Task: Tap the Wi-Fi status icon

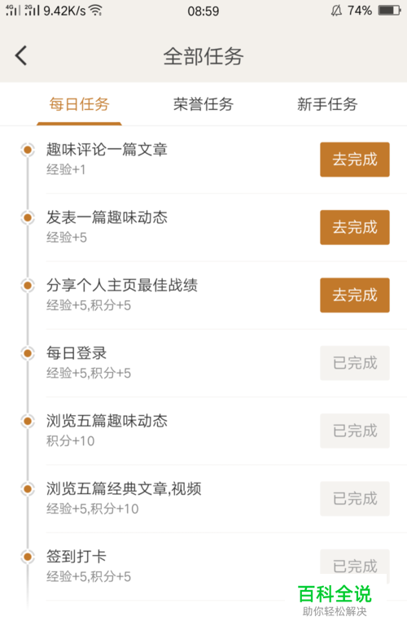Action: 95,11
